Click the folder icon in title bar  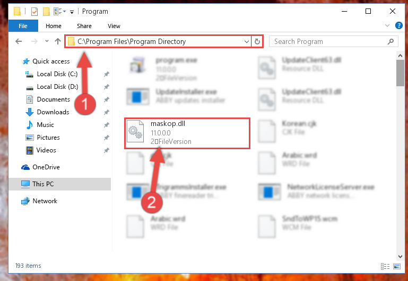click(17, 11)
